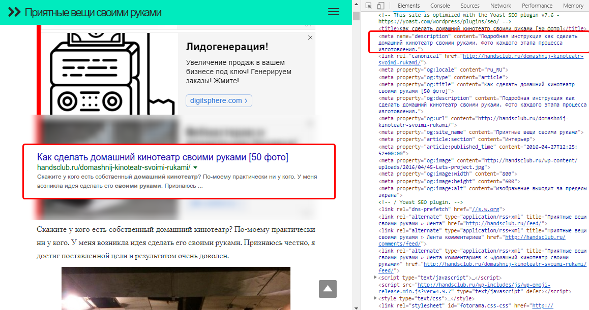This screenshot has width=589, height=310.
Task: Select the og:type meta line
Action: (x=443, y=77)
